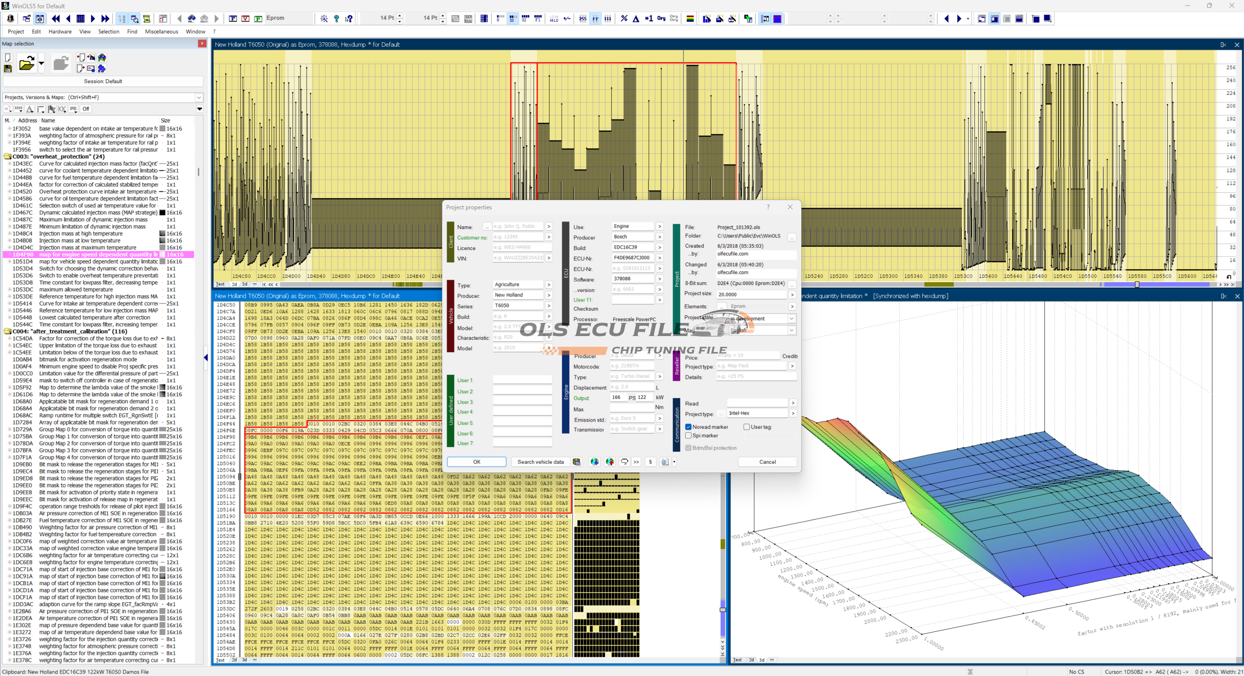Uncheck the Noread marker checkbox
1244x676 pixels.
(x=688, y=427)
